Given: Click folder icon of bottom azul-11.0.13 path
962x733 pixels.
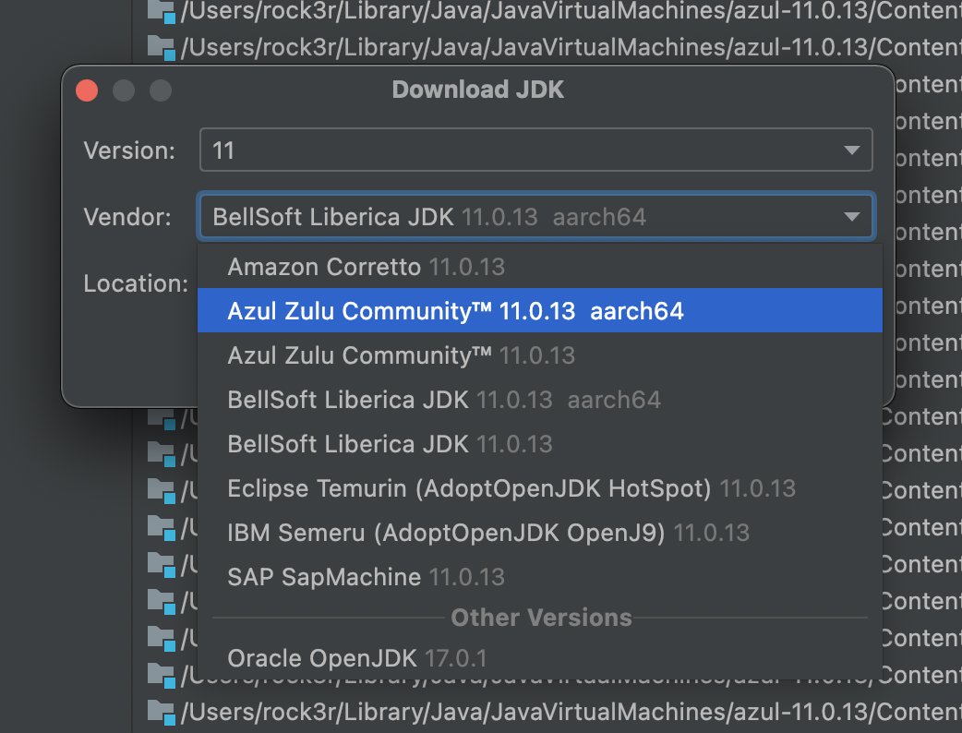Looking at the screenshot, I should tap(162, 712).
